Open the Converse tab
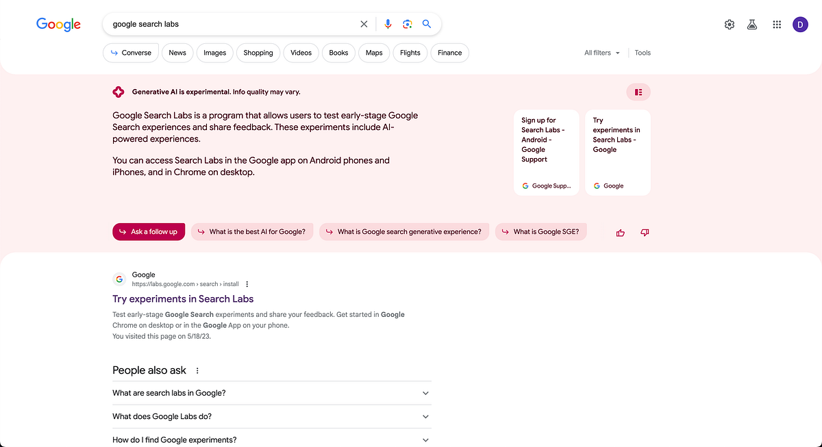The image size is (822, 447). pos(130,52)
